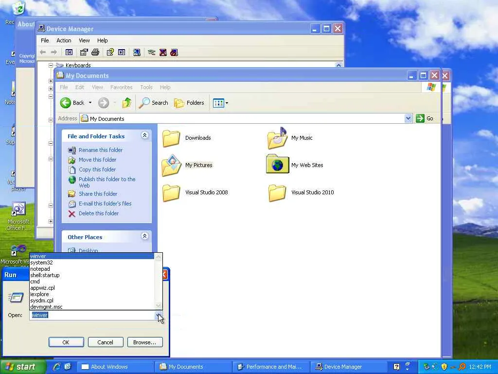Collapse the File and Folder Tasks panel
Screen dimensions: 498x374
pyautogui.click(x=144, y=135)
